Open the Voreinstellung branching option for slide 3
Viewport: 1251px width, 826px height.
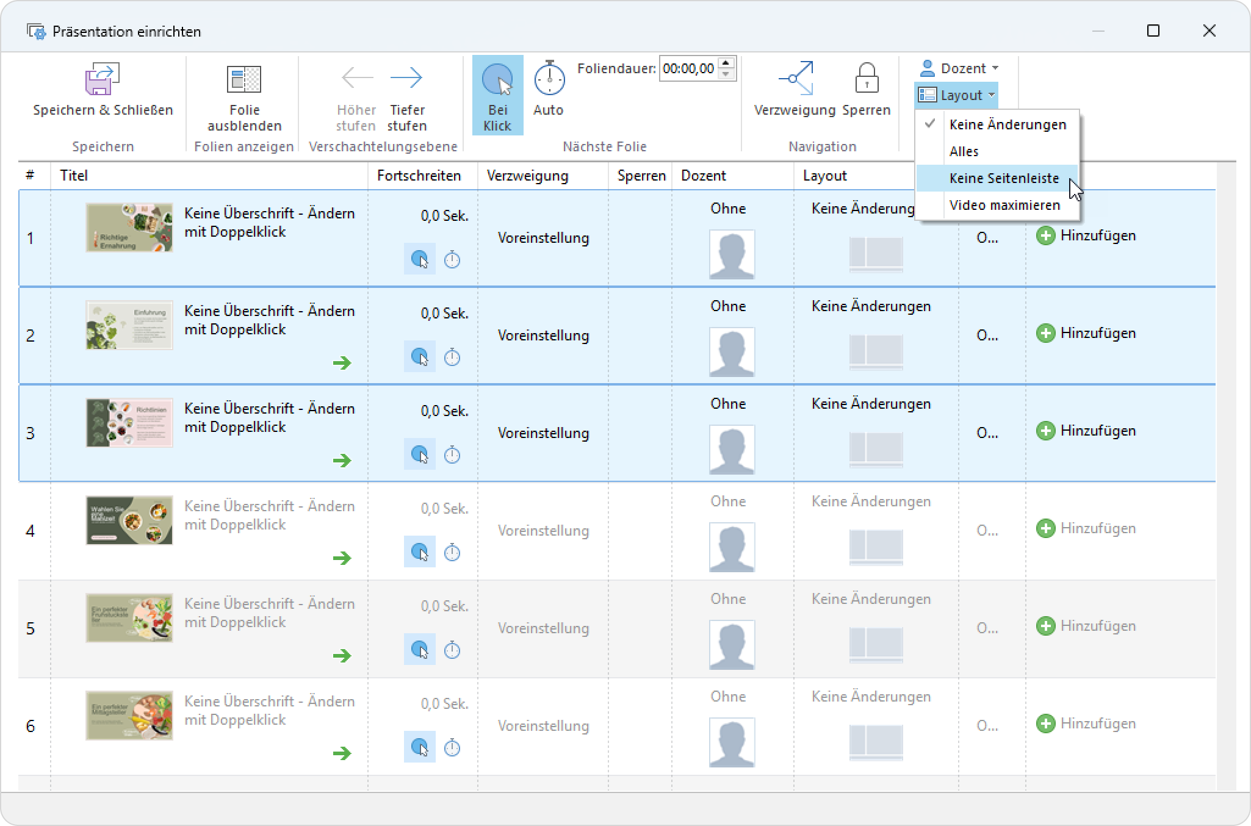[543, 433]
